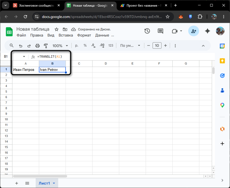The image size is (230, 188).
Task: Open Contacts side panel
Action: [222, 90]
